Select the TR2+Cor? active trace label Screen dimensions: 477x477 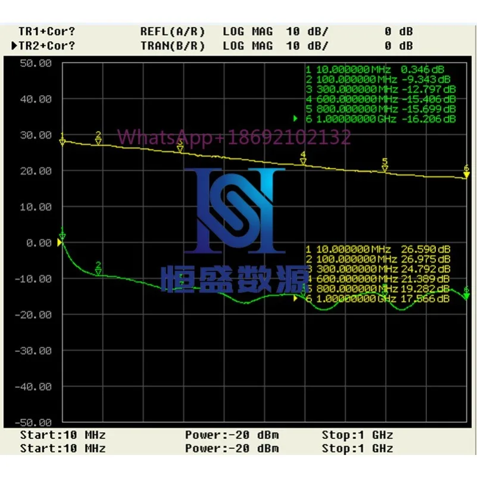pos(46,46)
